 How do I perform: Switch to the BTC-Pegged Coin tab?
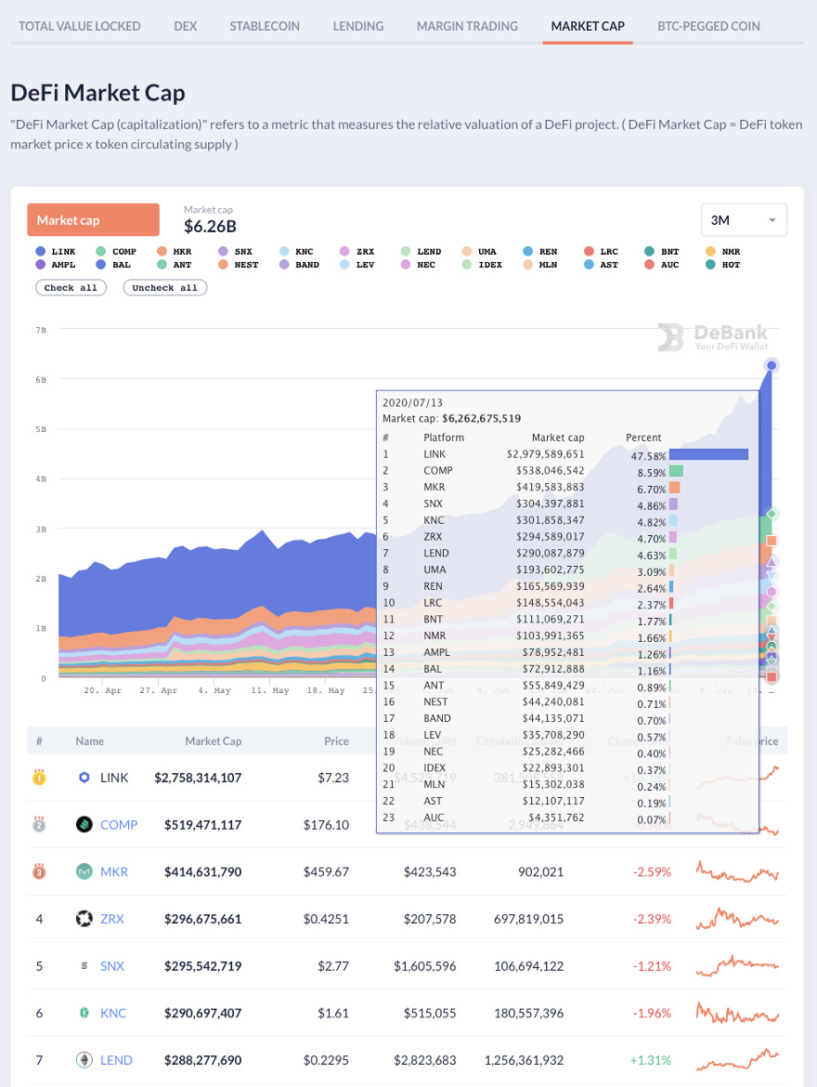(709, 26)
